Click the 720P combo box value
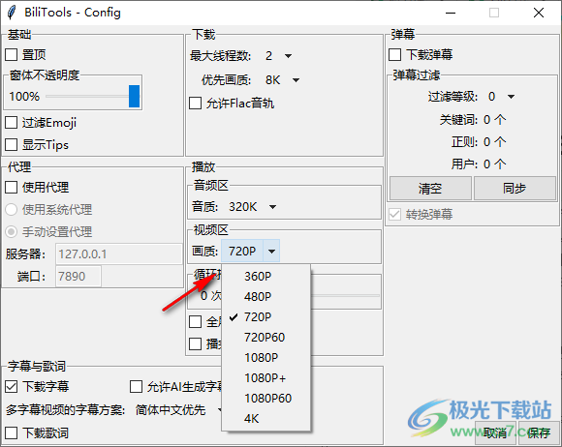Screen dimensions: 562x447 point(242,252)
